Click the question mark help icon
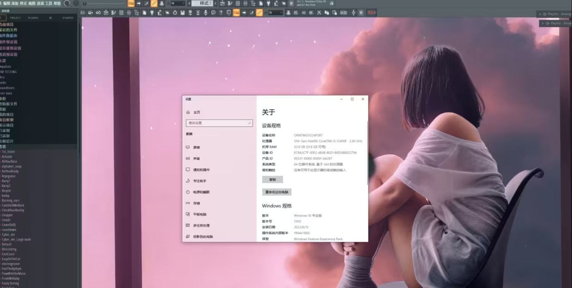This screenshot has height=288, width=572. [221, 13]
